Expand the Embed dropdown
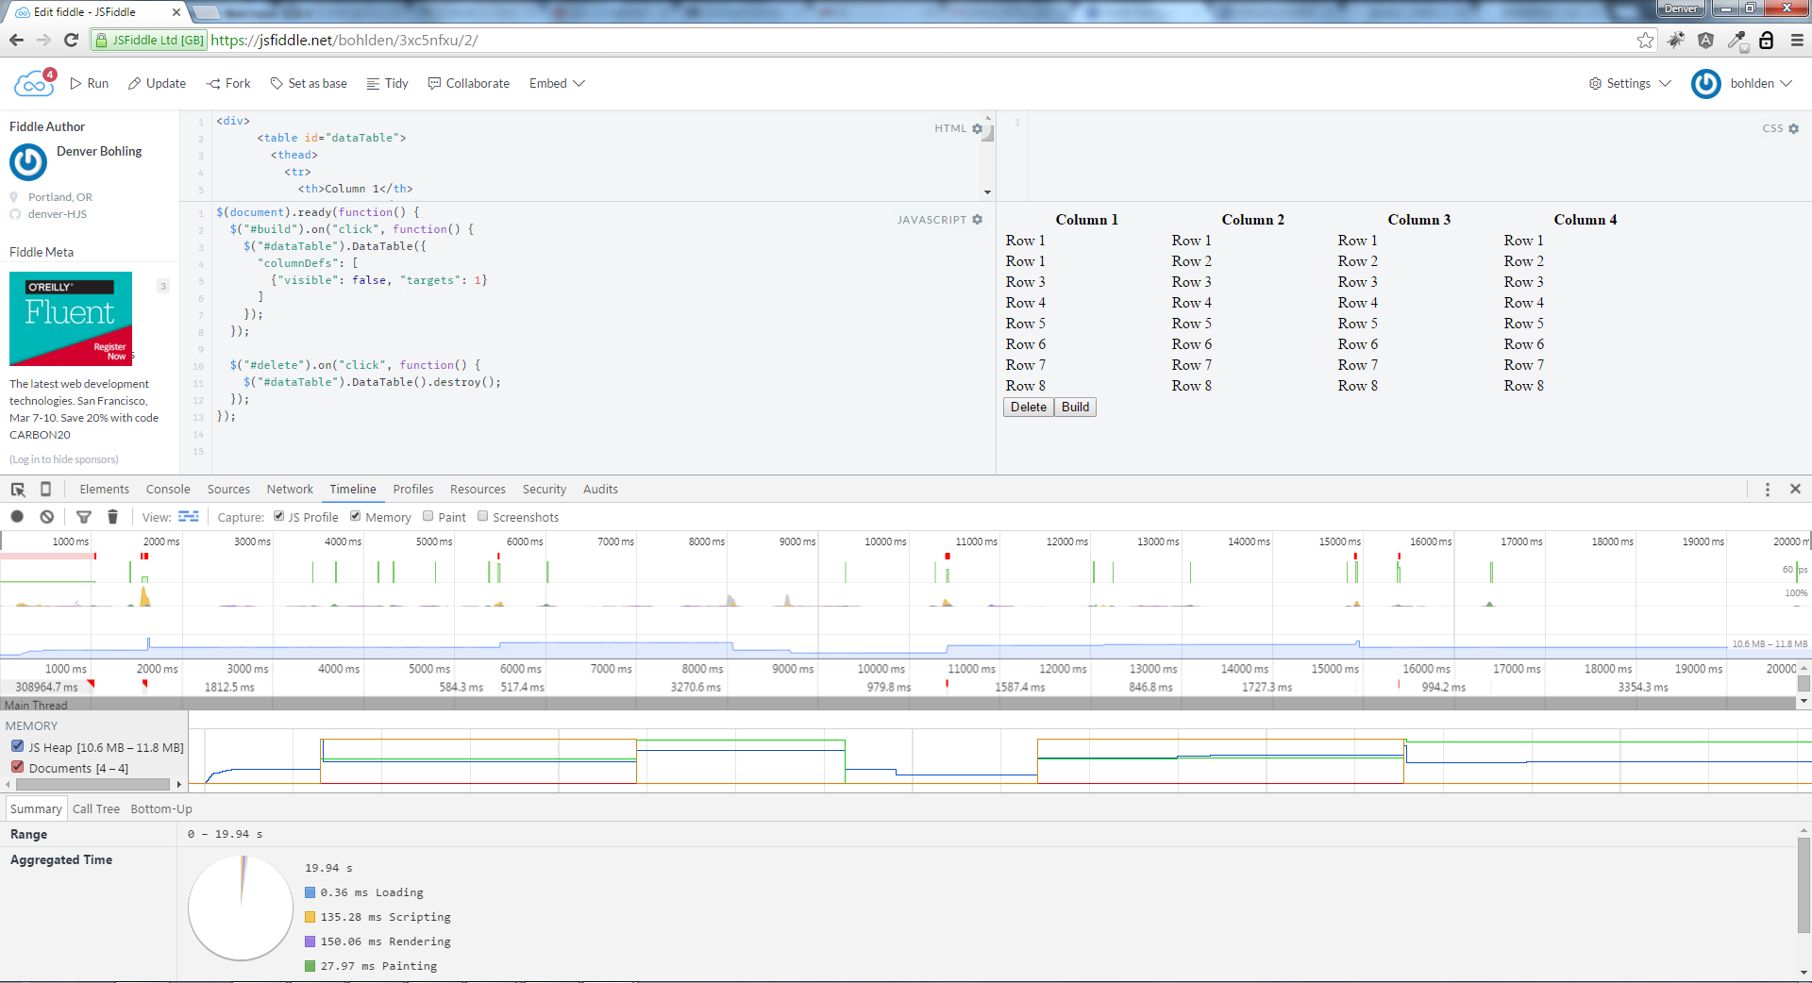The image size is (1812, 983). coord(557,83)
